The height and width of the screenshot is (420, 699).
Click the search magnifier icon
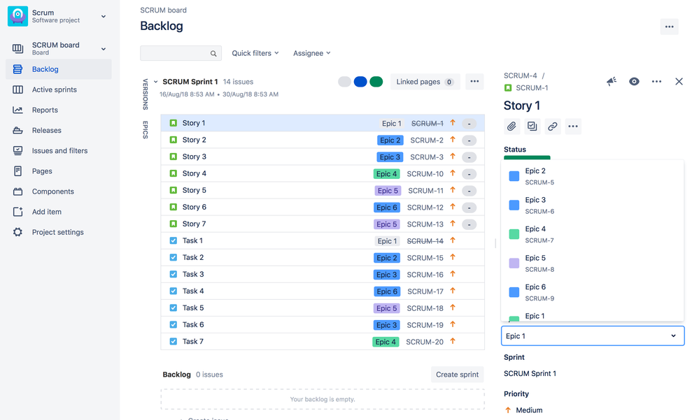click(x=213, y=53)
